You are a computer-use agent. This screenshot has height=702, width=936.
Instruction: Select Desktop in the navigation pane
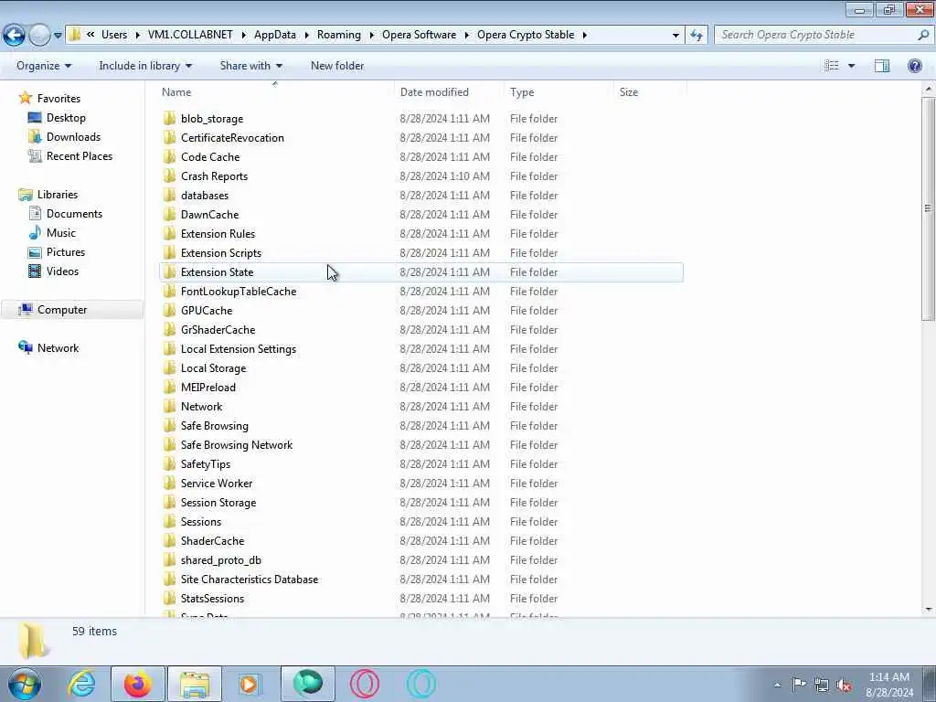[x=66, y=118]
